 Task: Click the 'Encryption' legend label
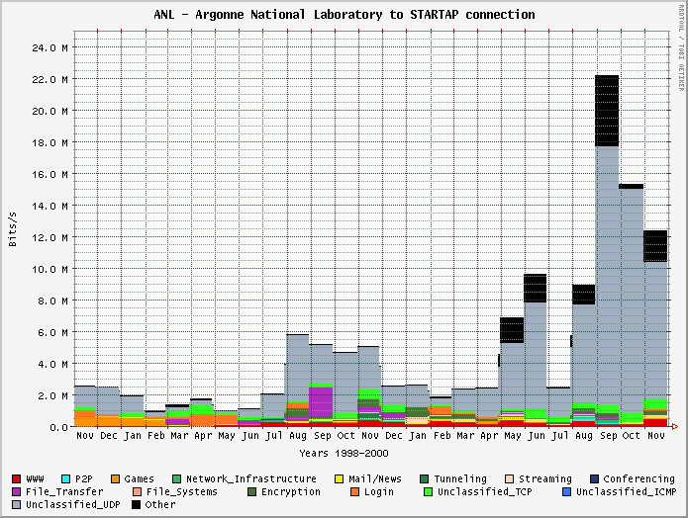pyautogui.click(x=291, y=492)
